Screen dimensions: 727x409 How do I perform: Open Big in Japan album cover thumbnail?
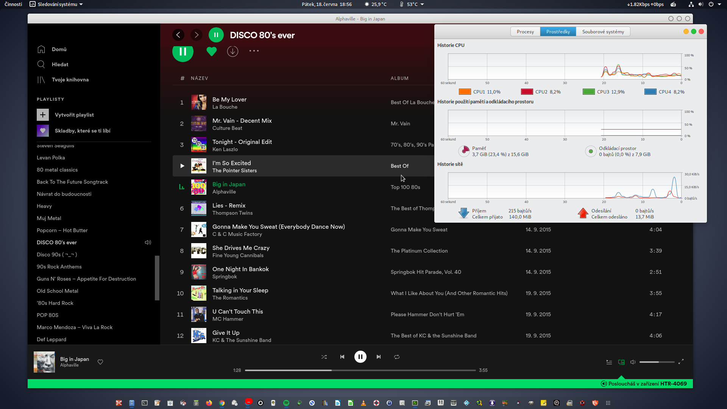[x=199, y=187]
